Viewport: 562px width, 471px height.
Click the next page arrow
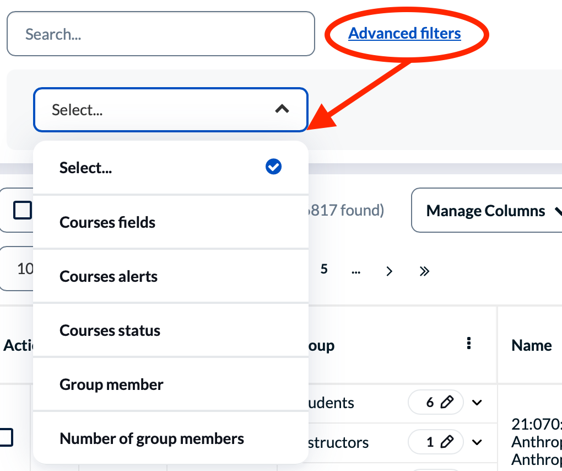pos(389,271)
